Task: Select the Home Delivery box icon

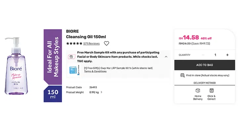Action: pyautogui.click(x=198, y=90)
